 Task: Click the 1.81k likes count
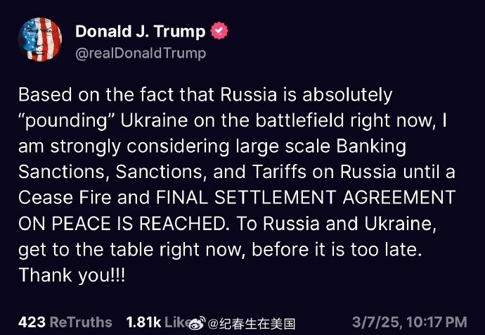pos(143,322)
